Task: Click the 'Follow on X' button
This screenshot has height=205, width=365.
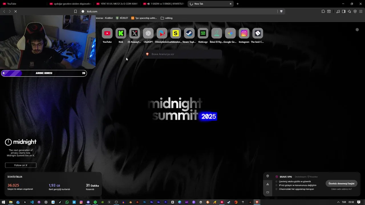Action: pyautogui.click(x=21, y=165)
